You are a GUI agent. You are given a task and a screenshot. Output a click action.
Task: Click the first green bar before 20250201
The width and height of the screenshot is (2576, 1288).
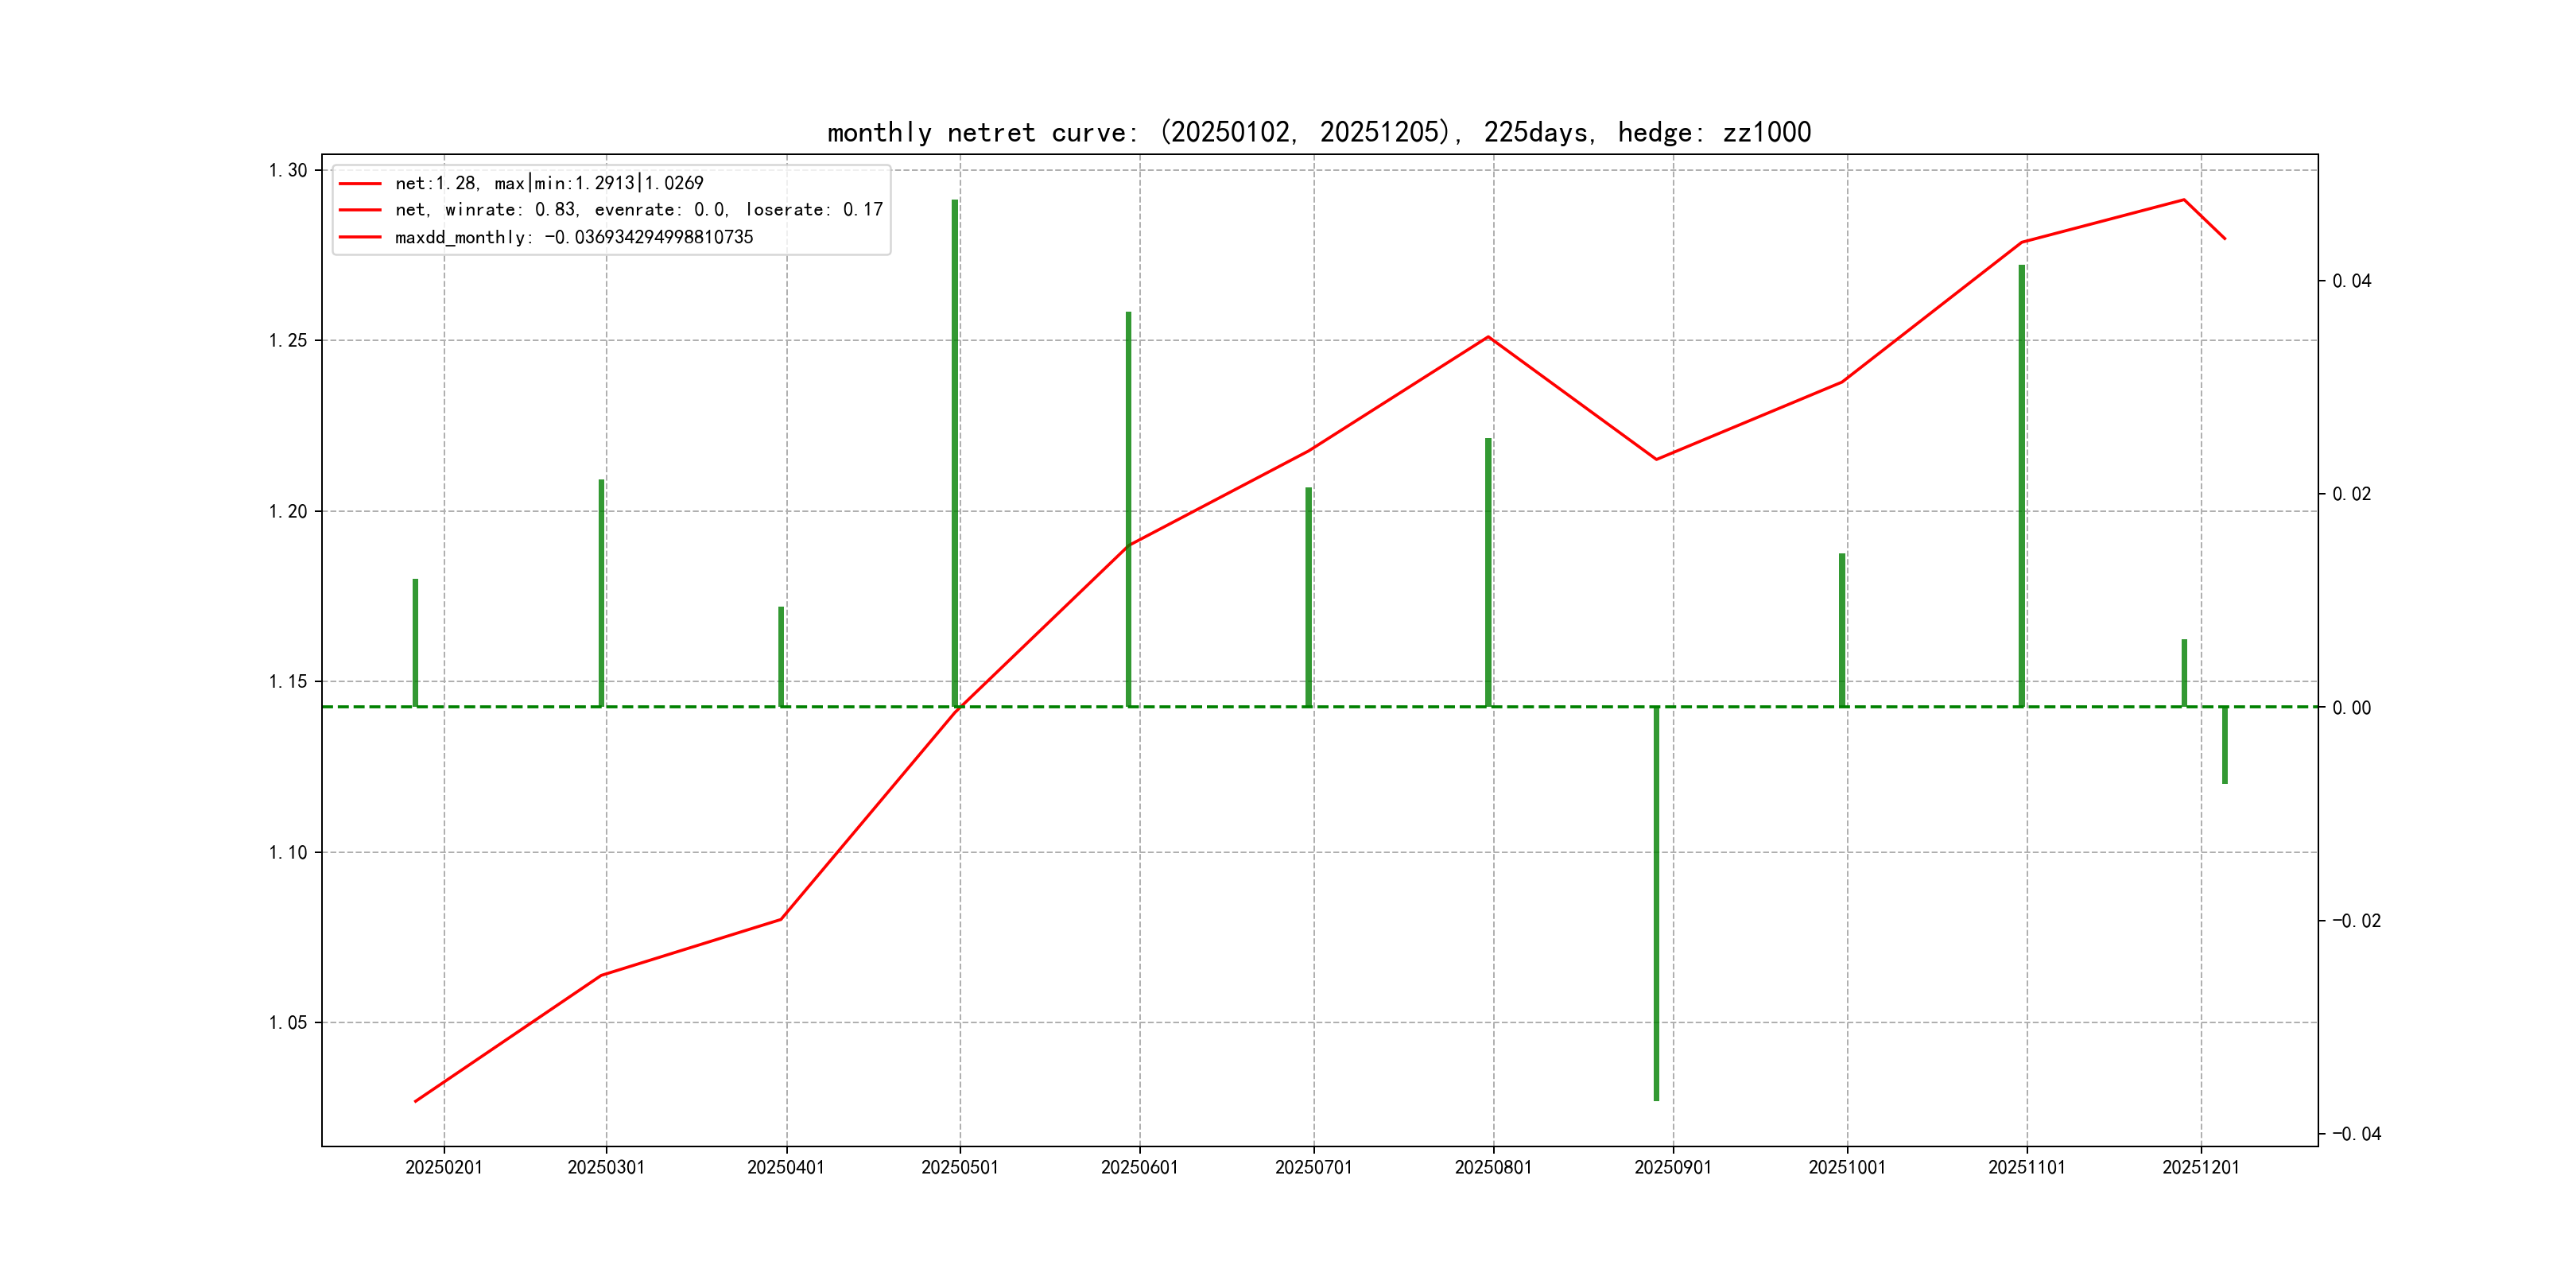point(415,642)
